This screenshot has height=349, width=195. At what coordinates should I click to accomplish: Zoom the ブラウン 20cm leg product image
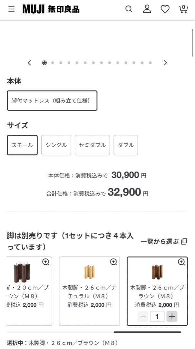click(x=46, y=262)
